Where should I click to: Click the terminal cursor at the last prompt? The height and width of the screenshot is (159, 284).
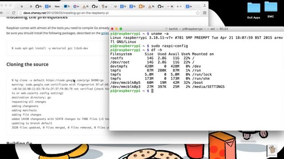[x=152, y=91]
